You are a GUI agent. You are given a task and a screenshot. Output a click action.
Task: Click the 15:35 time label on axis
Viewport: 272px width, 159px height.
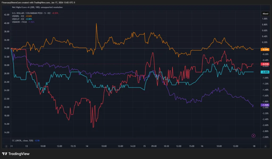(x=73, y=146)
